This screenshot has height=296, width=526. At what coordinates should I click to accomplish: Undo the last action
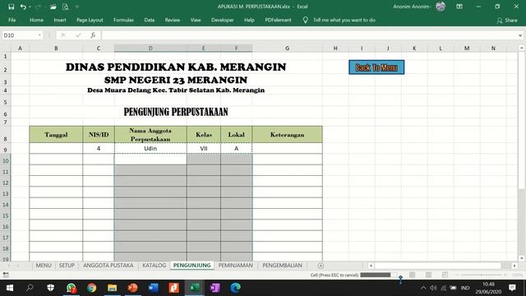pos(22,7)
